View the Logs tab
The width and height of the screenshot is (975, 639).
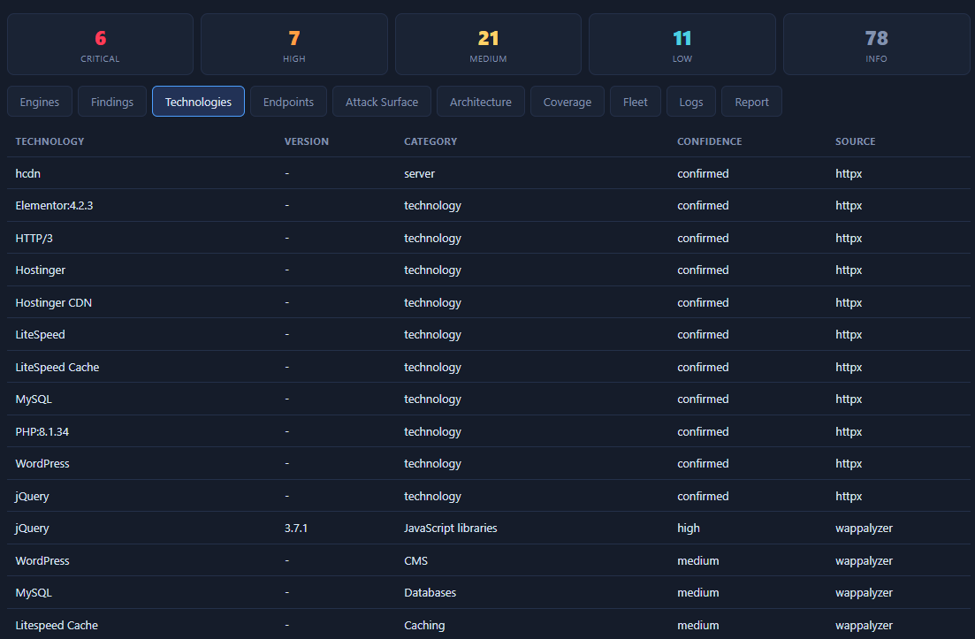pyautogui.click(x=691, y=102)
